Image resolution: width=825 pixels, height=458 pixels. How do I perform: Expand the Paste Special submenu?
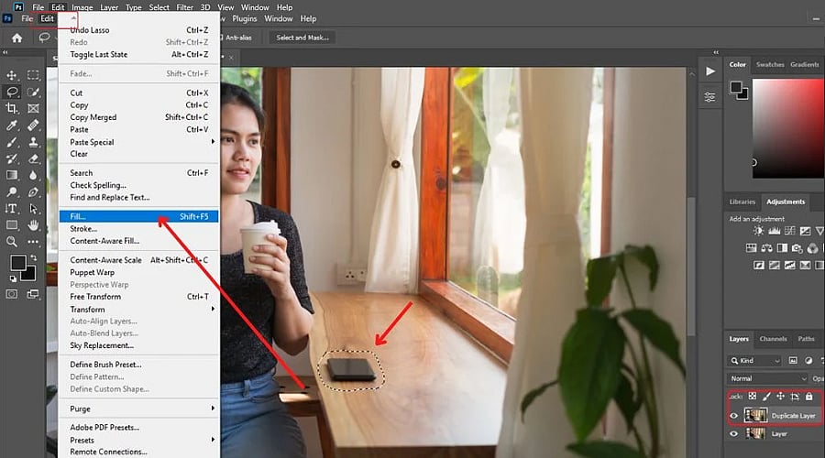(x=139, y=142)
